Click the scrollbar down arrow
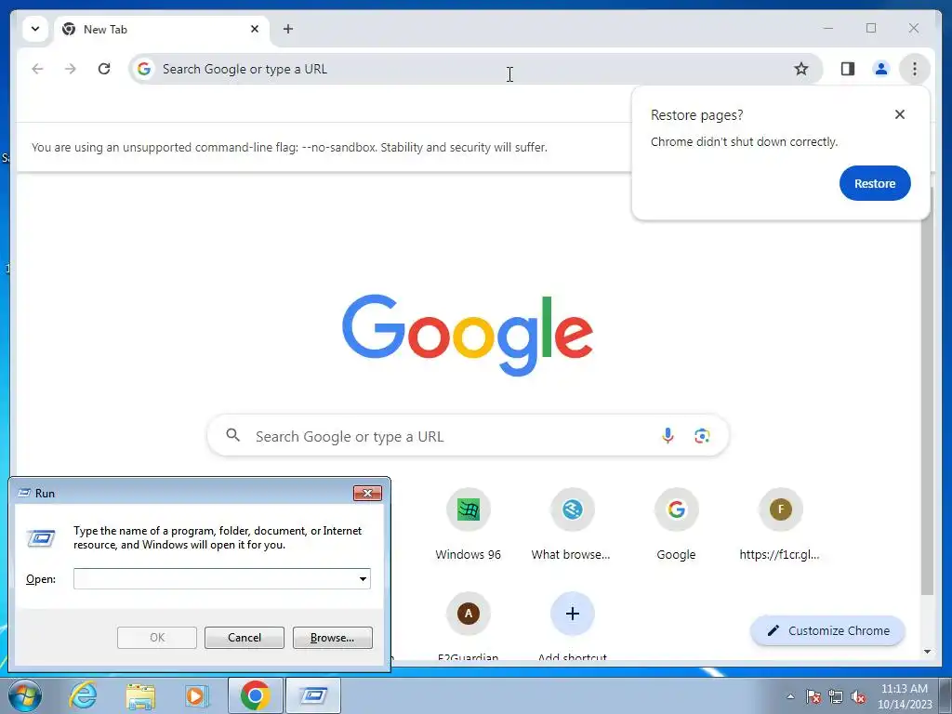The height and width of the screenshot is (714, 952). click(927, 652)
